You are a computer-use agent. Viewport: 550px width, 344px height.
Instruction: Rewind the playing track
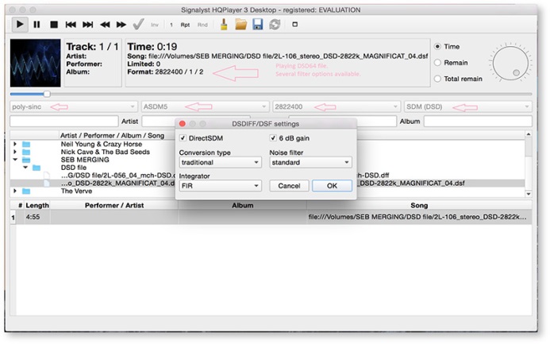pos(105,25)
